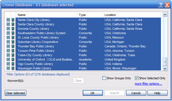This screenshot has height=101, width=172.
Task: Click the question mark help icon in title bar
Action: pos(161,5)
